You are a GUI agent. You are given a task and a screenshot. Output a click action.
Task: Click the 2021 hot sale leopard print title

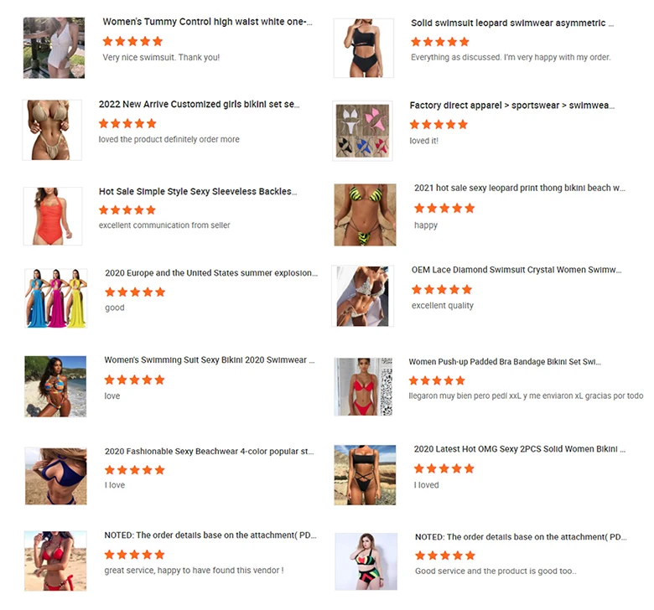tap(520, 188)
